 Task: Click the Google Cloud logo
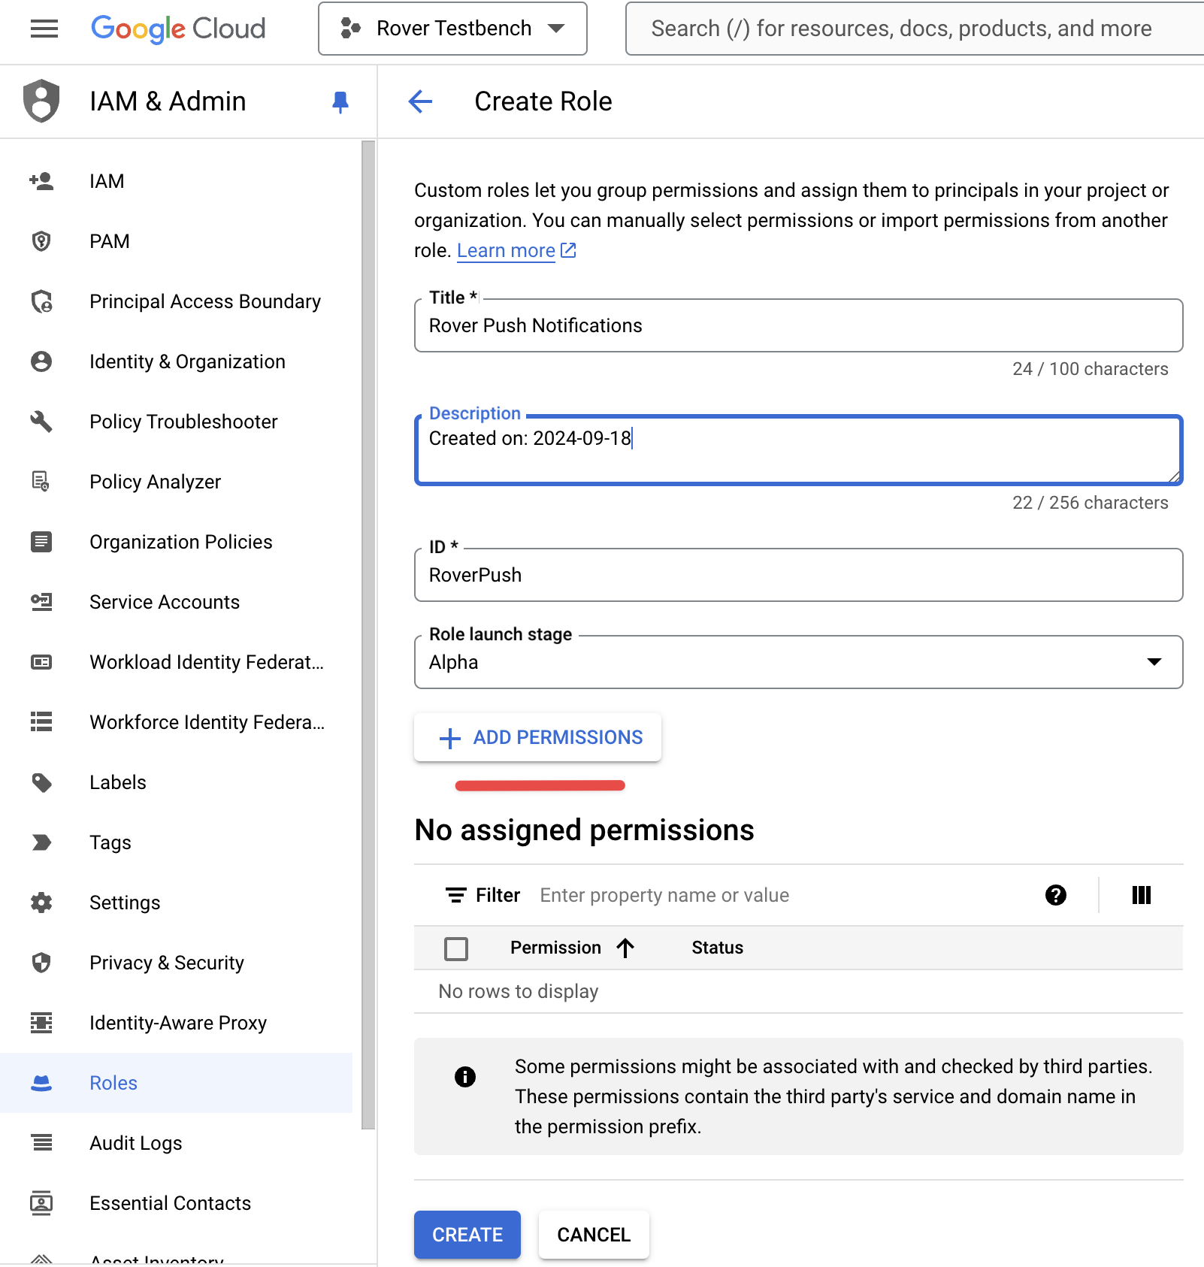(178, 29)
